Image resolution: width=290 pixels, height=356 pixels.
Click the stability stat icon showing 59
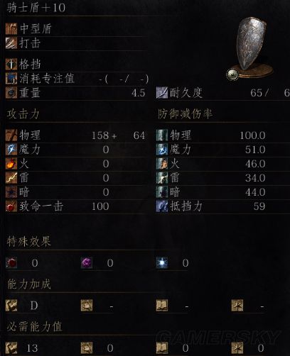162,206
